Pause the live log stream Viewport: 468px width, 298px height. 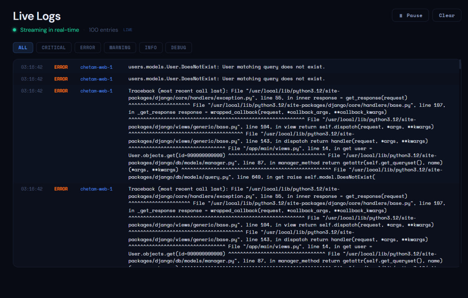[410, 15]
